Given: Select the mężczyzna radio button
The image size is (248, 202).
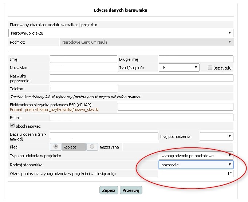Looking at the screenshot, I should (x=92, y=147).
